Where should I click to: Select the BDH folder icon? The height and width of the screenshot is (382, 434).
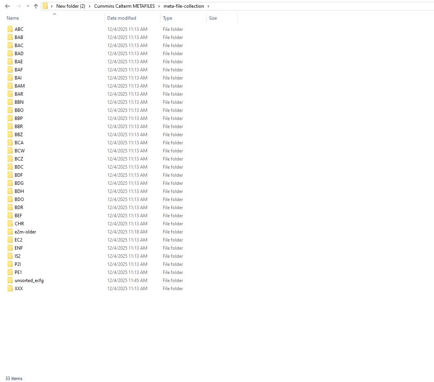click(x=10, y=191)
